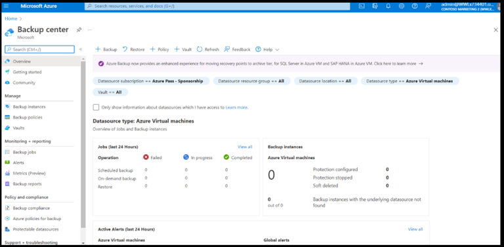Open the notifications bell
The height and width of the screenshot is (247, 504).
(x=388, y=6)
